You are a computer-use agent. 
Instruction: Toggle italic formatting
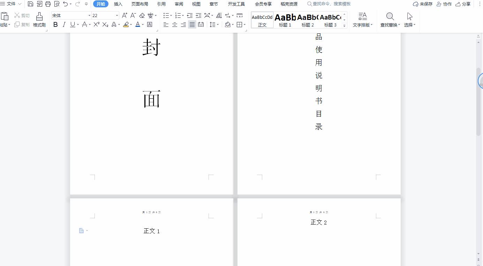(x=64, y=24)
